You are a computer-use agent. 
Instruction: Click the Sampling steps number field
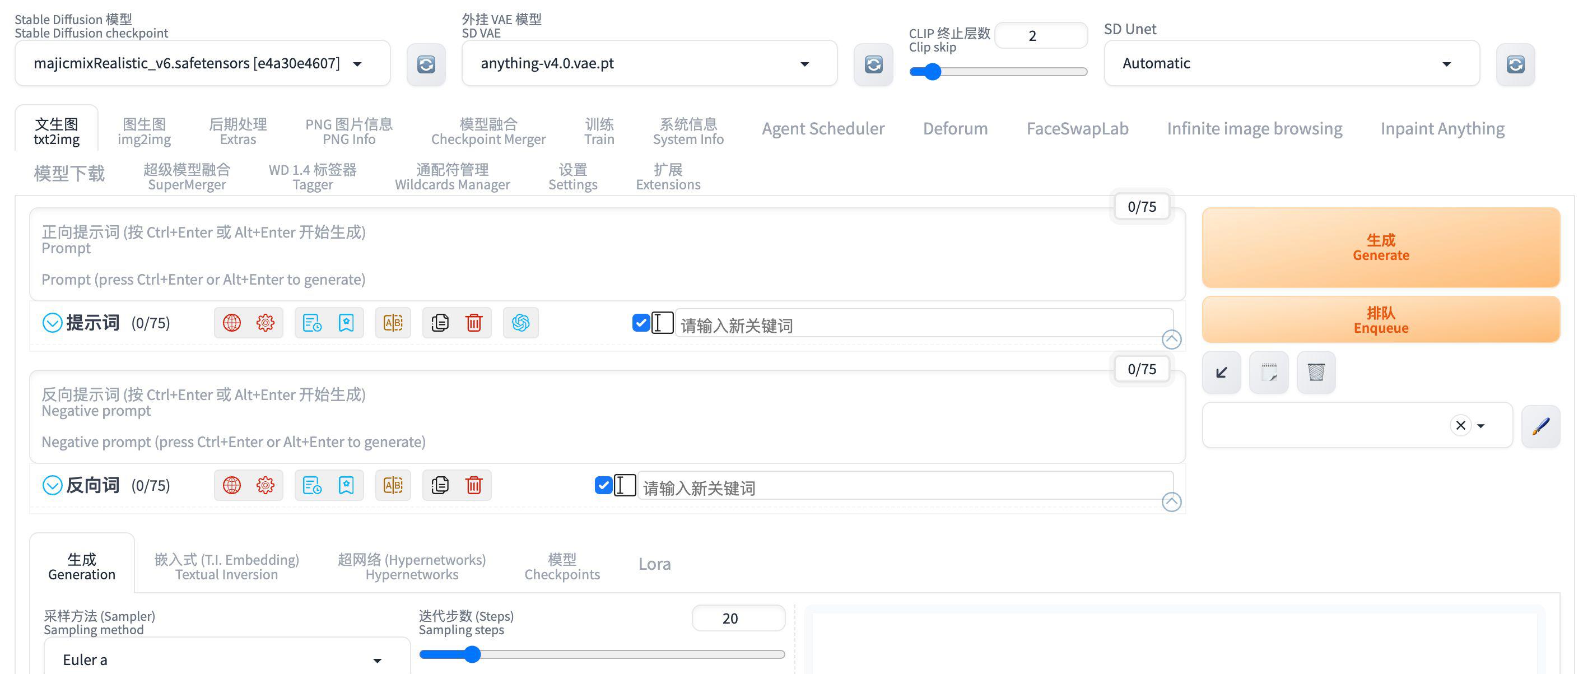click(738, 618)
